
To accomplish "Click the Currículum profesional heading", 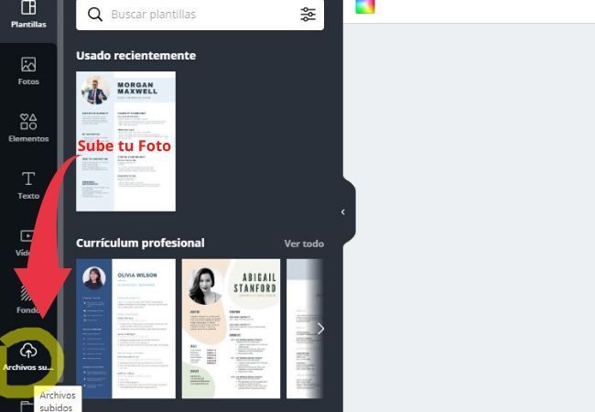I will tap(140, 243).
